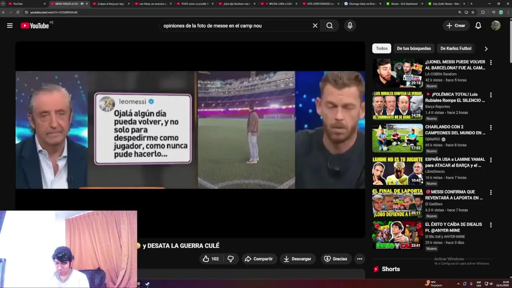This screenshot has height=288, width=512.
Task: Click the main video player
Action: tap(190, 140)
